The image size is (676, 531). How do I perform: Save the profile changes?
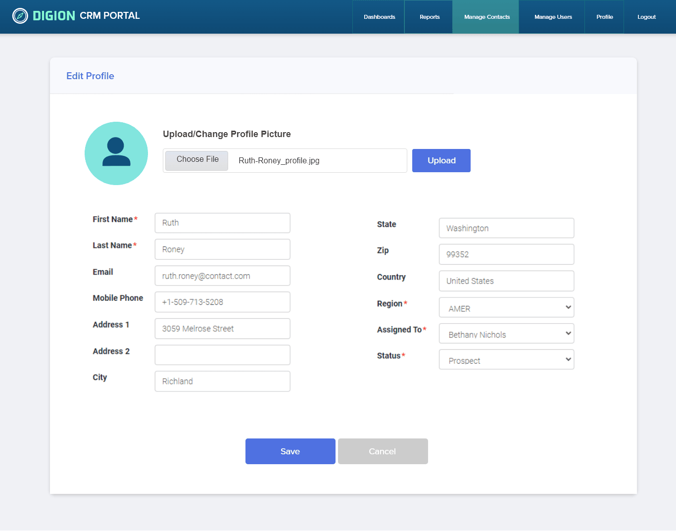click(x=290, y=451)
